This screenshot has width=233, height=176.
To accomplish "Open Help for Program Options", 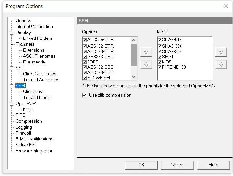I will pos(213,165).
